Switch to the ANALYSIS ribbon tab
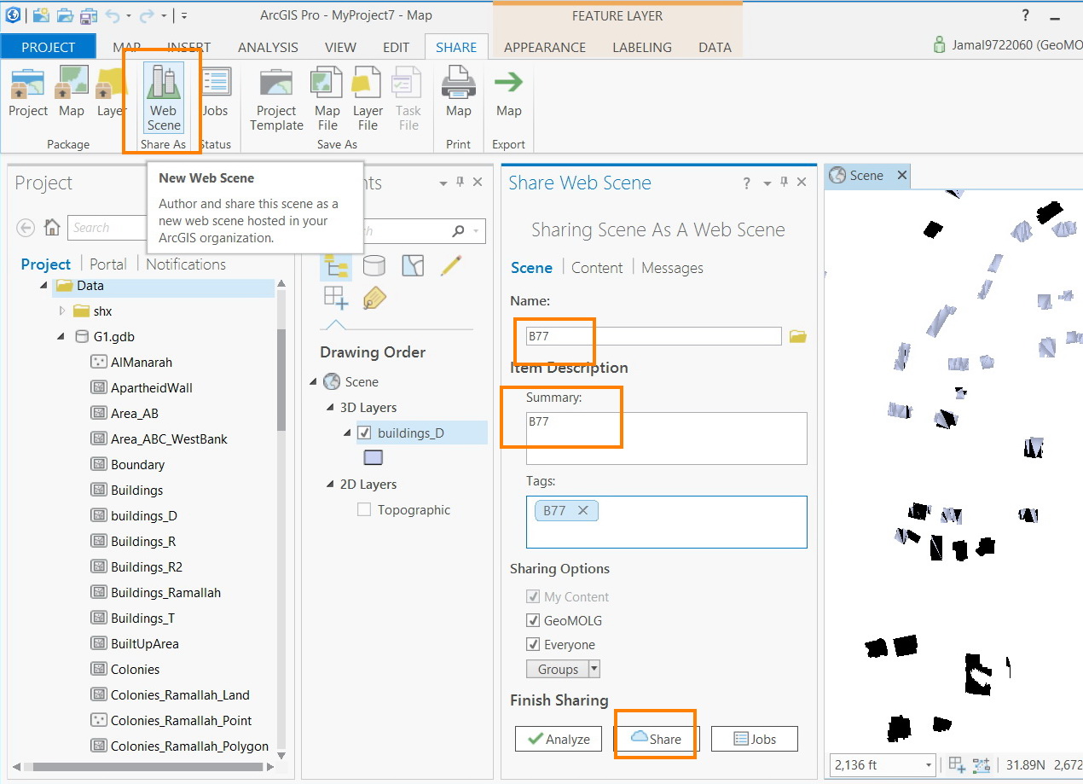Image resolution: width=1083 pixels, height=784 pixels. (268, 48)
